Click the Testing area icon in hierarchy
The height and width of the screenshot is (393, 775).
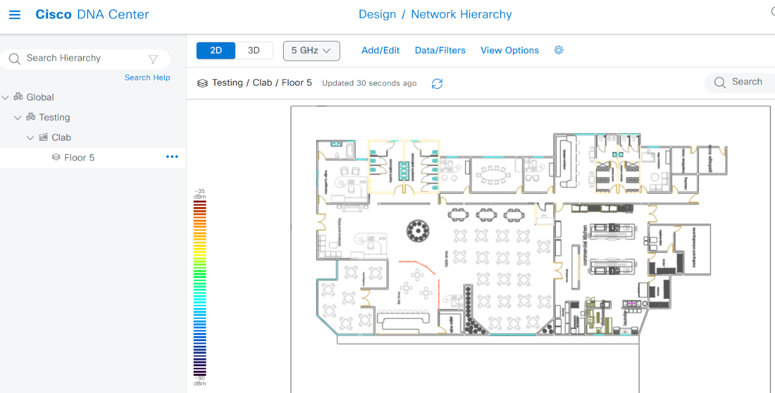[31, 117]
